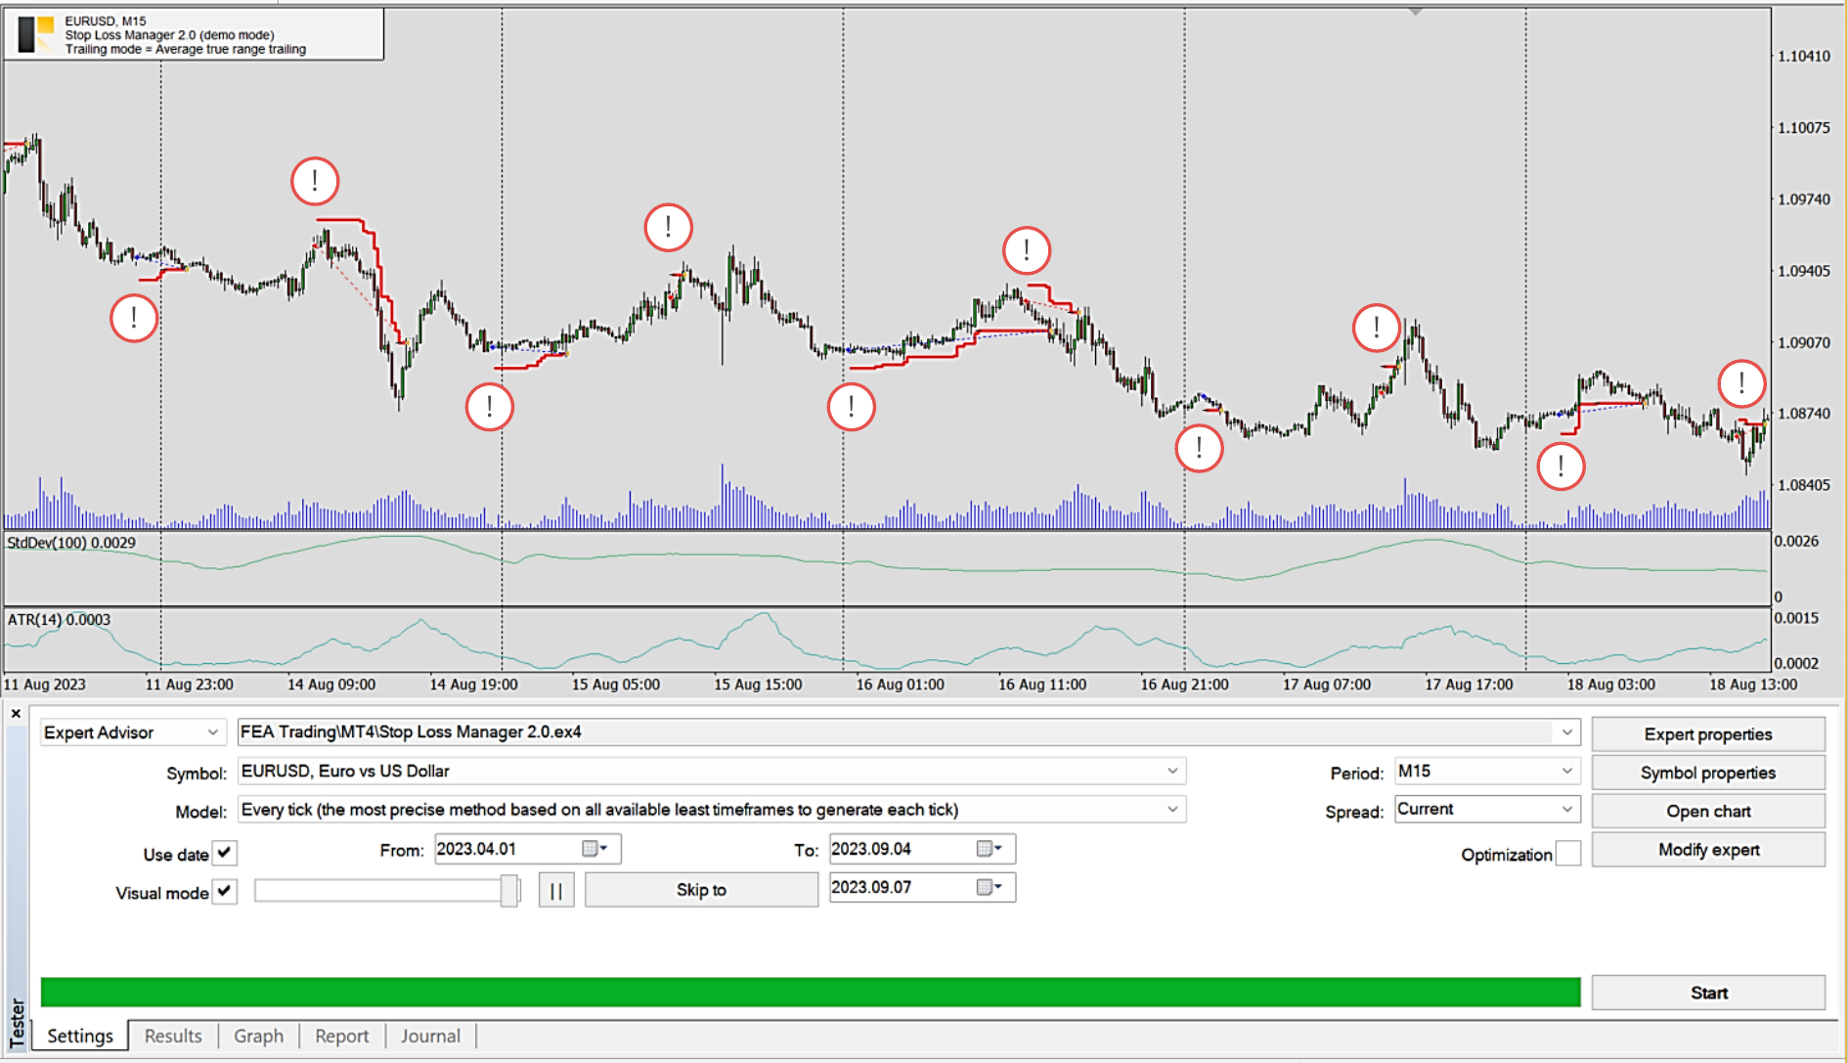The width and height of the screenshot is (1848, 1063).
Task: Click the 1.08740 price scale label
Action: click(1804, 414)
